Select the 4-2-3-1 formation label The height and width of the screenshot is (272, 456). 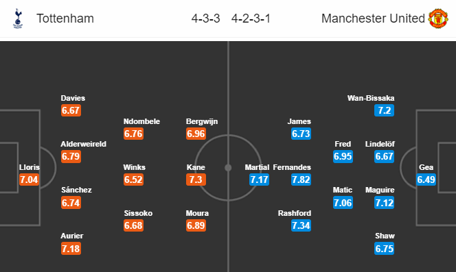(x=251, y=18)
